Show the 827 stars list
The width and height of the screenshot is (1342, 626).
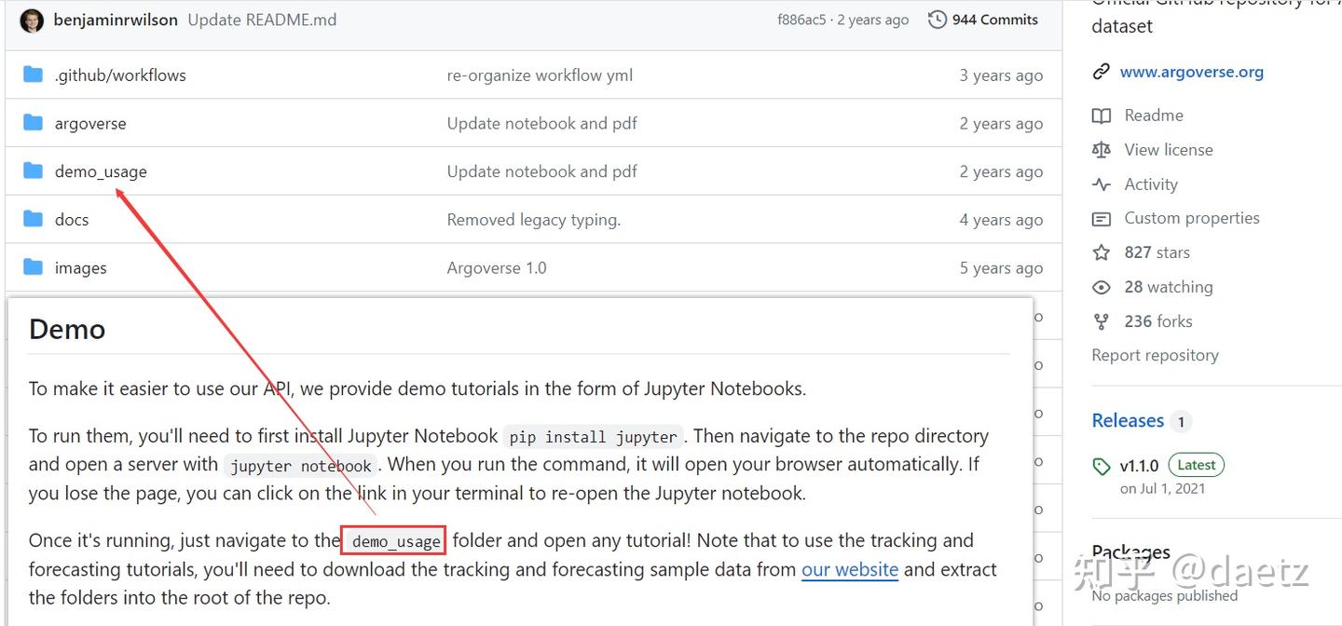(1157, 252)
